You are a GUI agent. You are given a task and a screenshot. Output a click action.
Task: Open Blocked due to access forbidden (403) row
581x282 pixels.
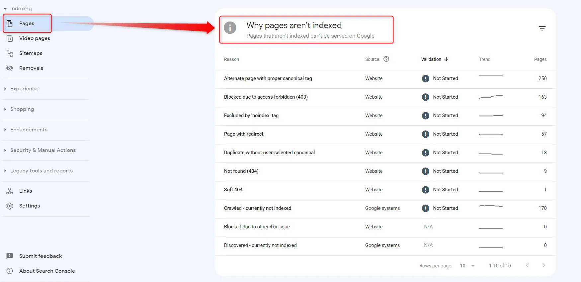(x=385, y=97)
